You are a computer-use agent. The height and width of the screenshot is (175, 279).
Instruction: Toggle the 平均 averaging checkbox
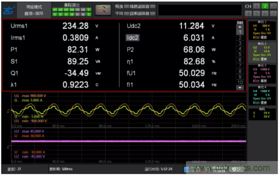pyautogui.click(x=126, y=13)
